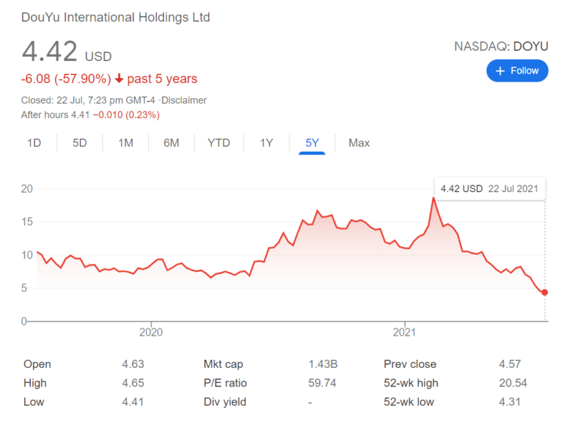Screen dimensions: 583x438
Task: Click the 52-wk high label
Action: (411, 383)
